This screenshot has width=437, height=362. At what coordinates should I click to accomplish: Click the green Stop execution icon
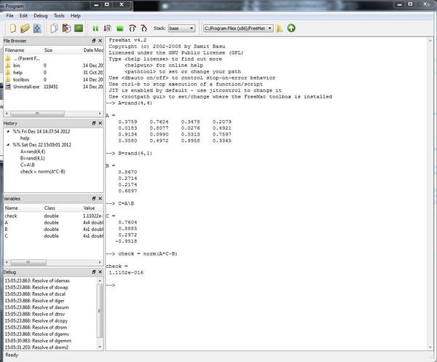[120, 28]
